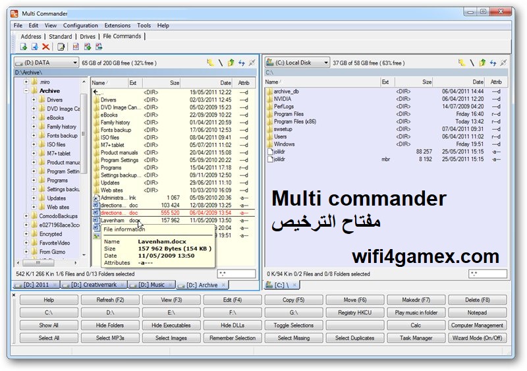Click the Delete (F8) button

tap(477, 300)
